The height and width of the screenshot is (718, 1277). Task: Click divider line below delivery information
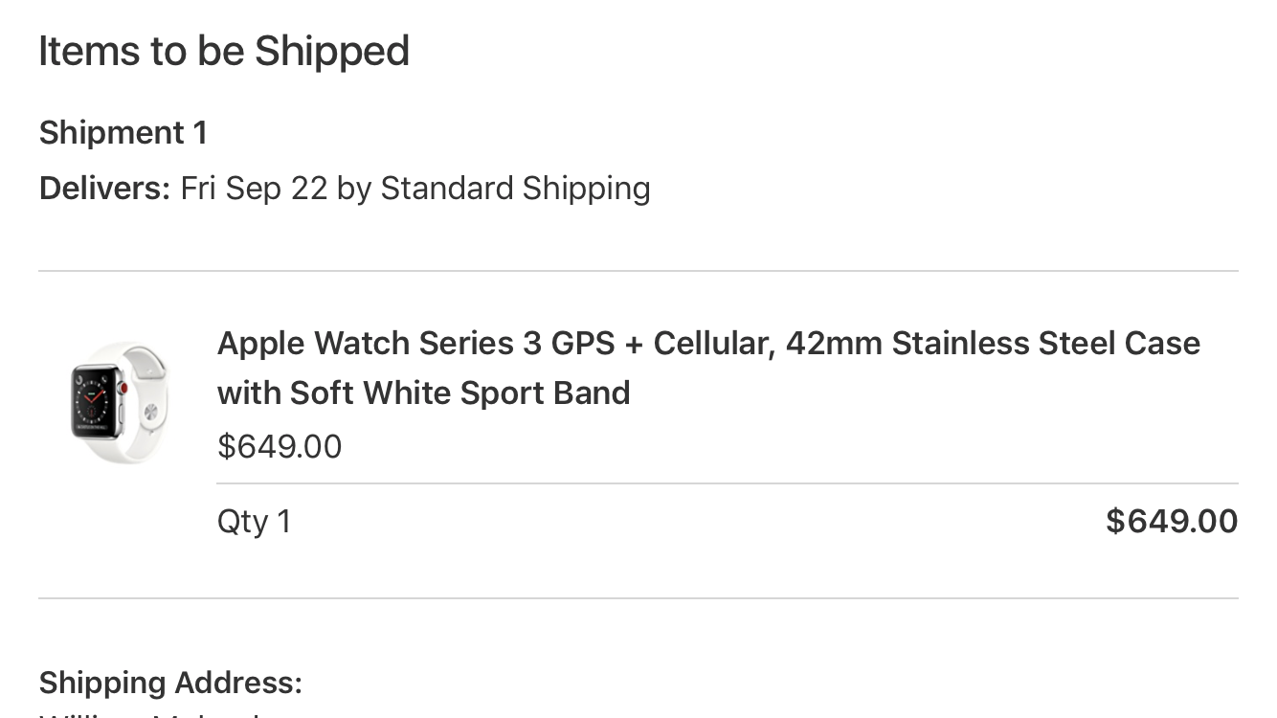point(638,271)
